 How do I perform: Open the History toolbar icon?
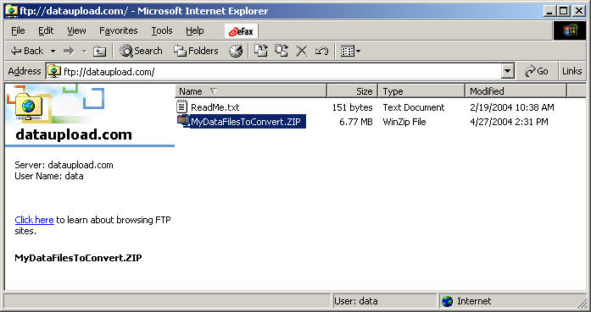click(x=236, y=51)
